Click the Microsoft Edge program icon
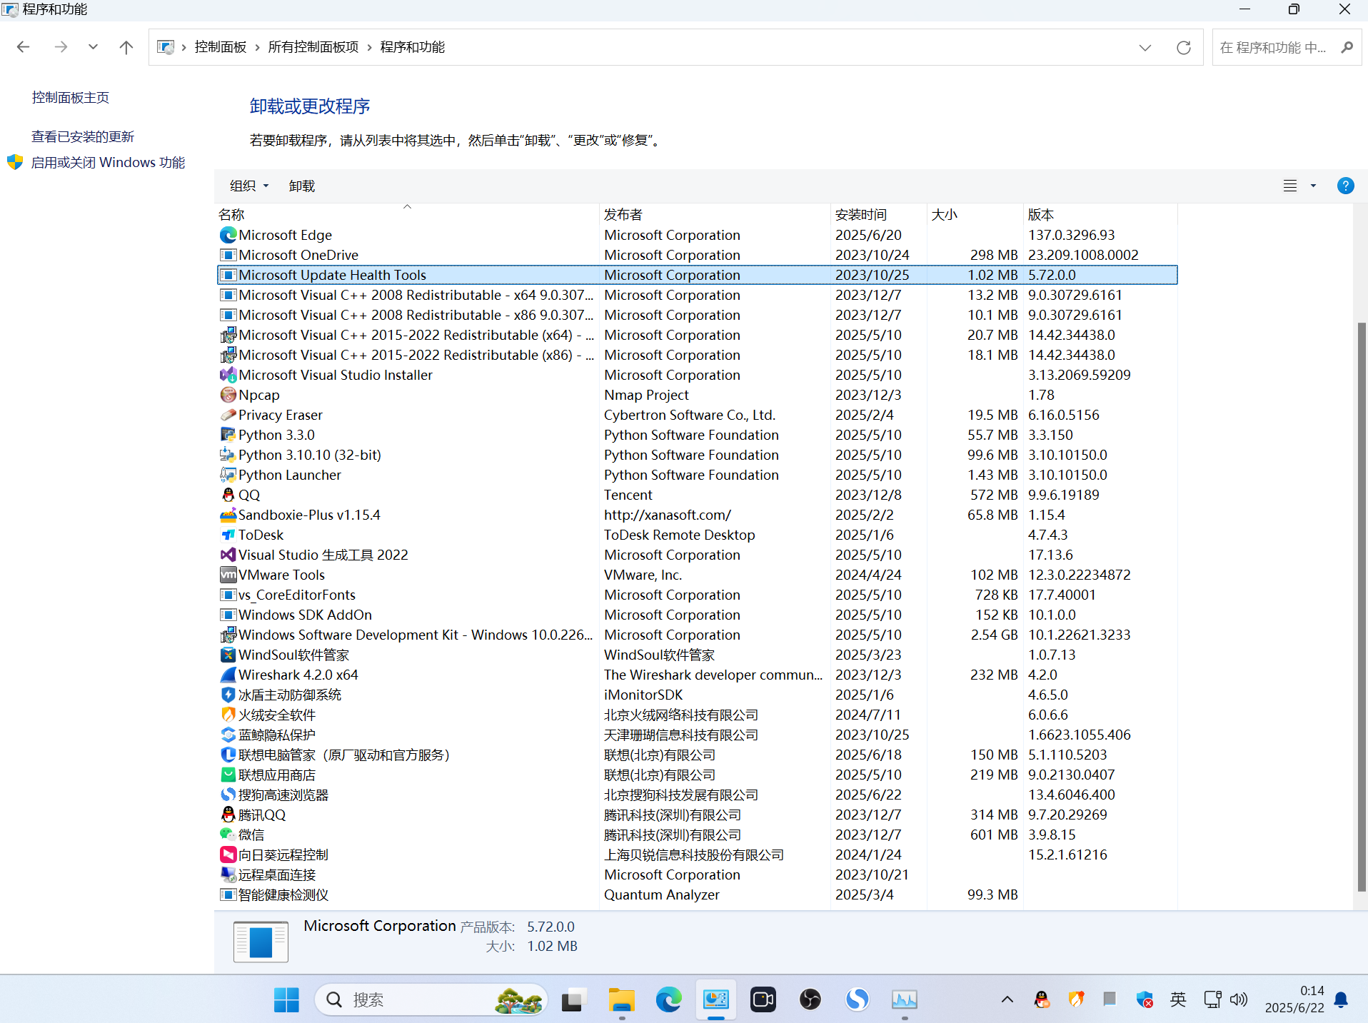Screen dimensions: 1368x1023 [x=228, y=235]
